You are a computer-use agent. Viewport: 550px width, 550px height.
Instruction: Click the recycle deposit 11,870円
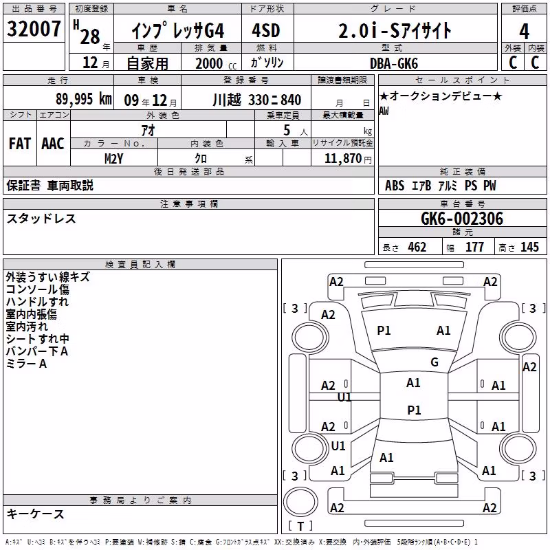(x=348, y=159)
